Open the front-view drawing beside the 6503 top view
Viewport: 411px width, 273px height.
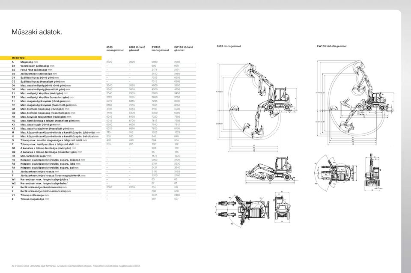[x=282, y=208]
